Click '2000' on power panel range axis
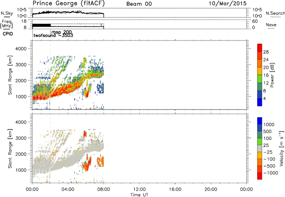285x197 pixels. click(21, 80)
